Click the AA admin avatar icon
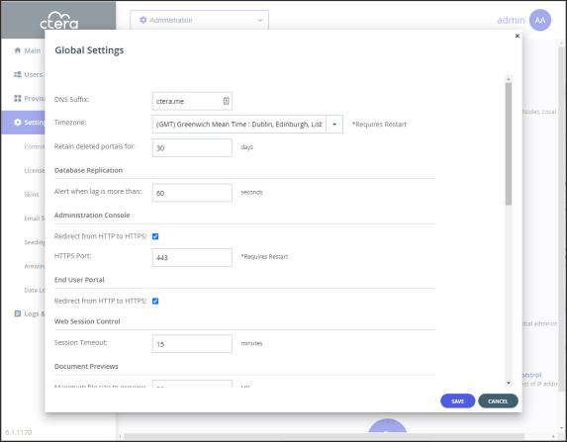 540,20
